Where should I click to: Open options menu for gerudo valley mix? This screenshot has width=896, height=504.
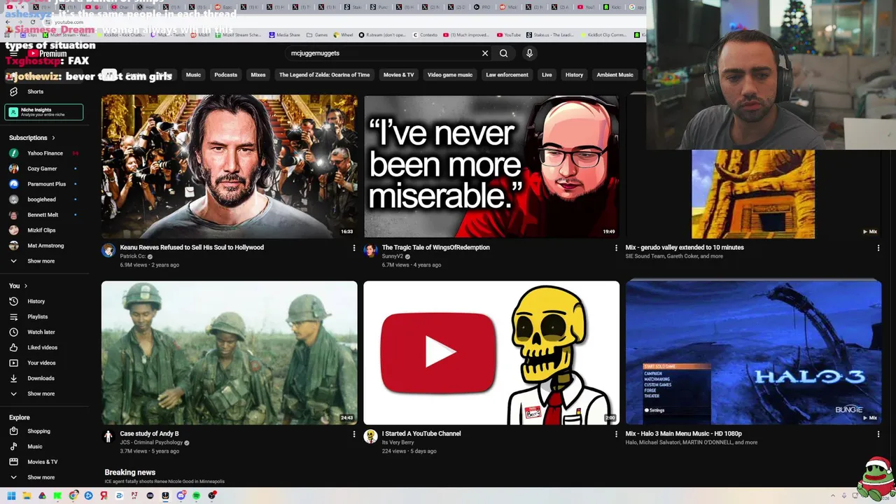point(878,248)
